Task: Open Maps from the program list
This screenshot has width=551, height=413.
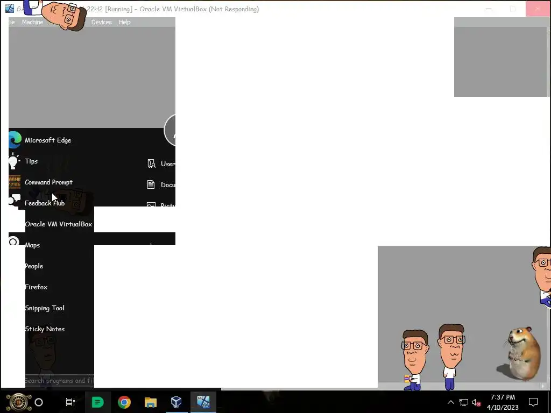Action: click(32, 245)
